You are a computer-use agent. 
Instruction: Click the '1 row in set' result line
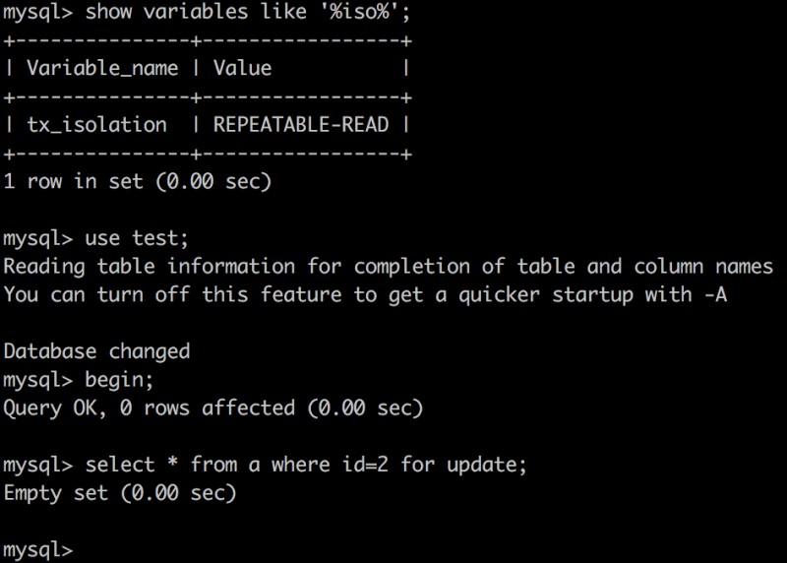tap(137, 182)
